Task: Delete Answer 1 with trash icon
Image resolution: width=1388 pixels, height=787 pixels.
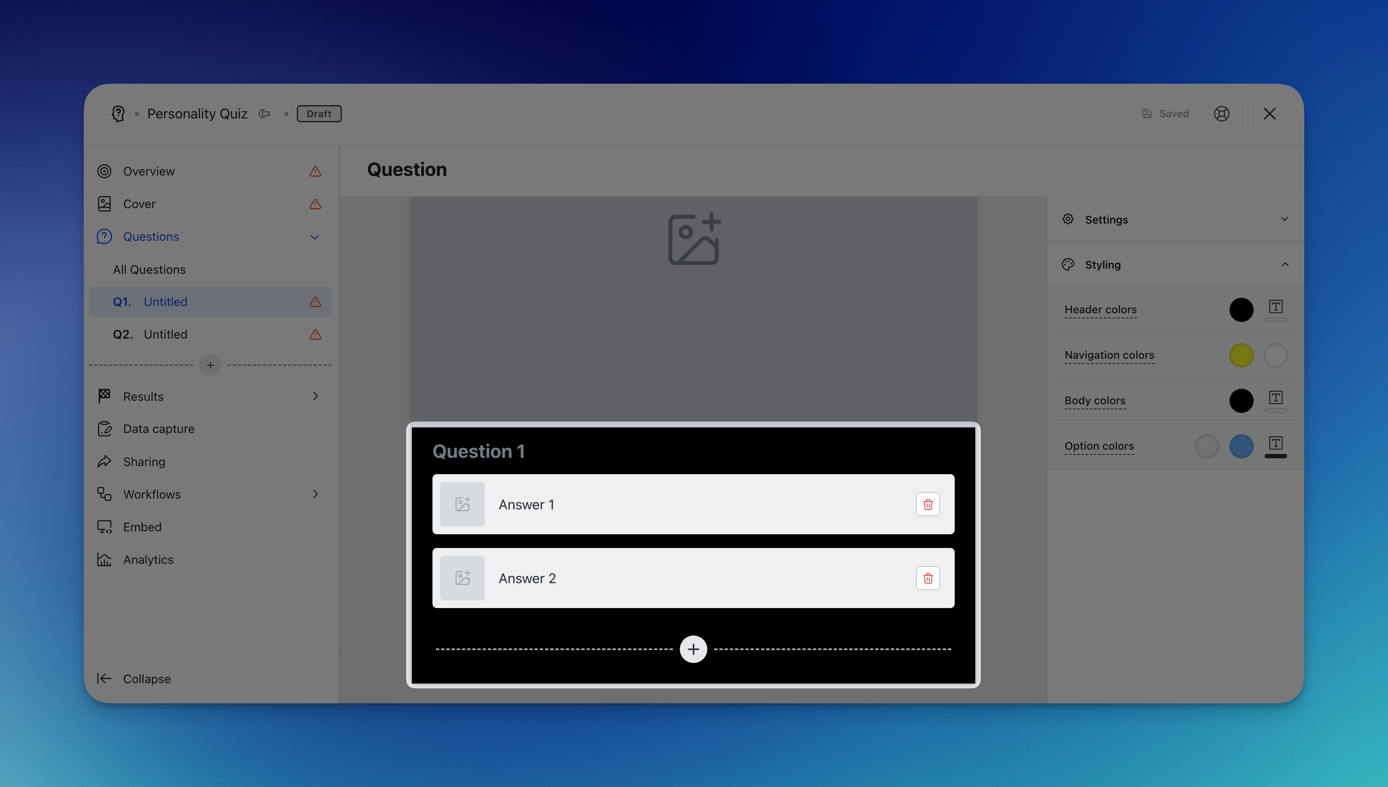Action: [928, 504]
